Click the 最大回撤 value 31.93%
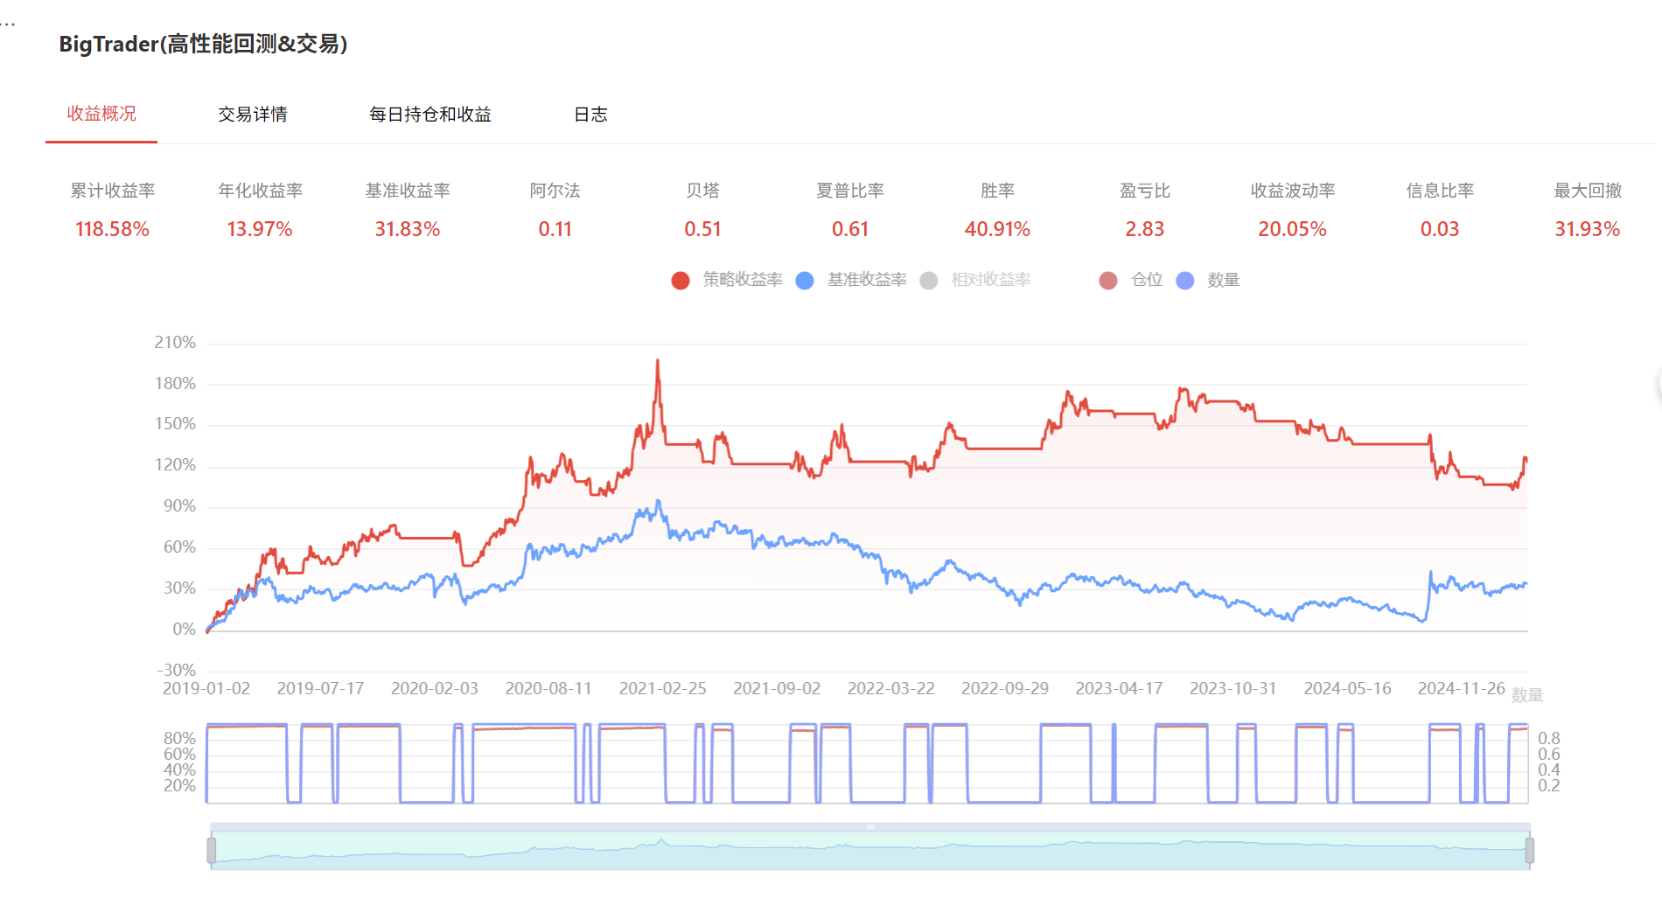 pos(1587,229)
